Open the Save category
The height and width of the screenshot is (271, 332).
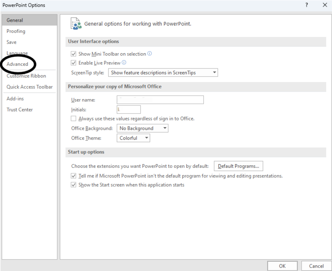[x=30, y=42]
